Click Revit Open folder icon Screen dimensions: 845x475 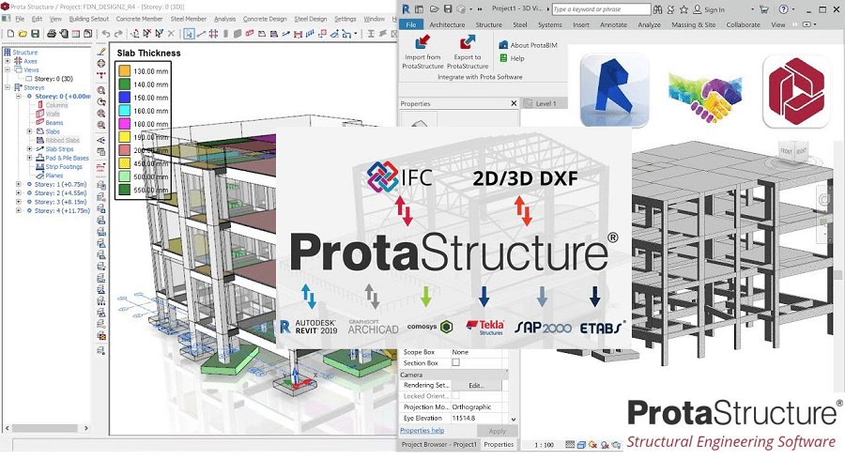pyautogui.click(x=434, y=9)
